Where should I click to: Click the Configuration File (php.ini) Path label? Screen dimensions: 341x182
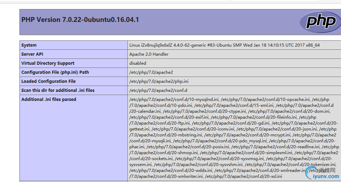click(55, 72)
